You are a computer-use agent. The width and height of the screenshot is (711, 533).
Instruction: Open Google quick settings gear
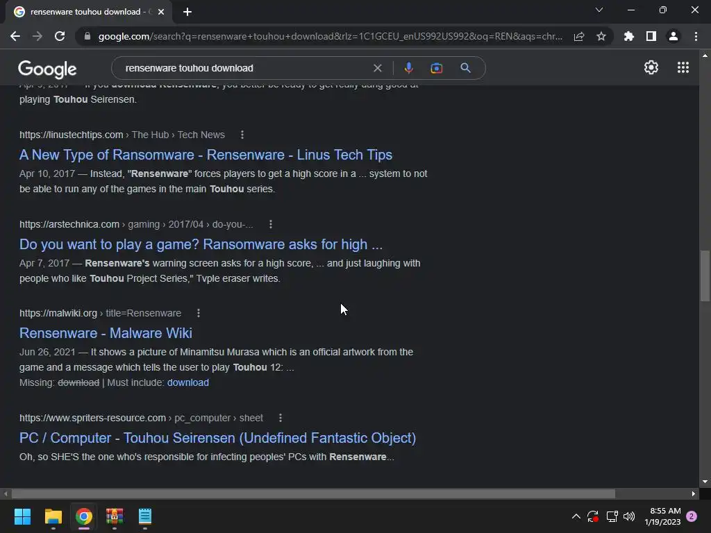coord(651,67)
